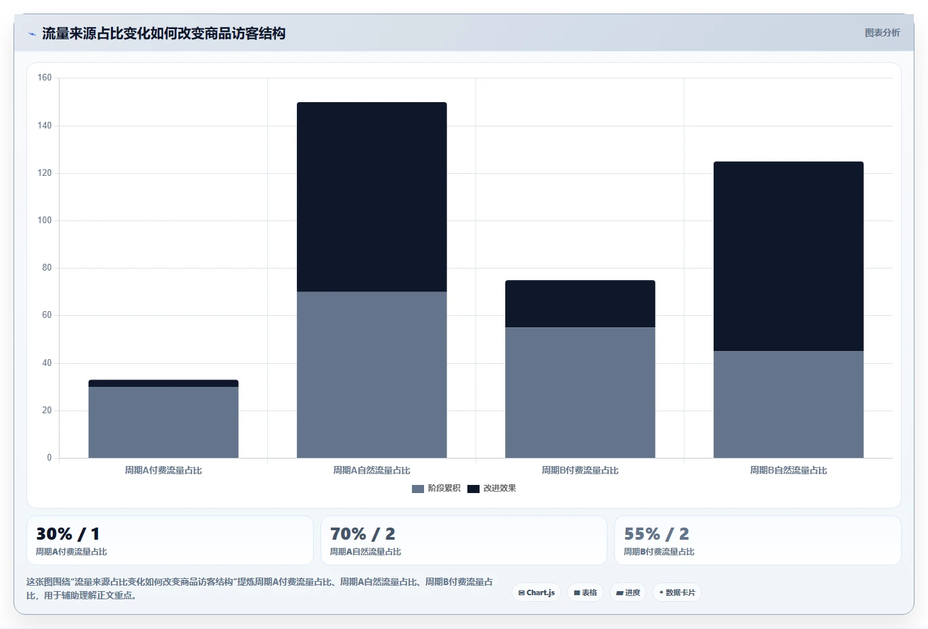The image size is (928, 629).
Task: Click the grey 阶段累积 legend swatch
Action: click(418, 488)
